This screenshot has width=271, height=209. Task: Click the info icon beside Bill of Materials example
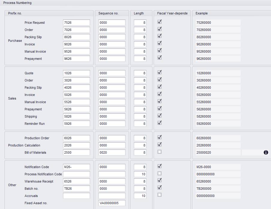(x=266, y=152)
